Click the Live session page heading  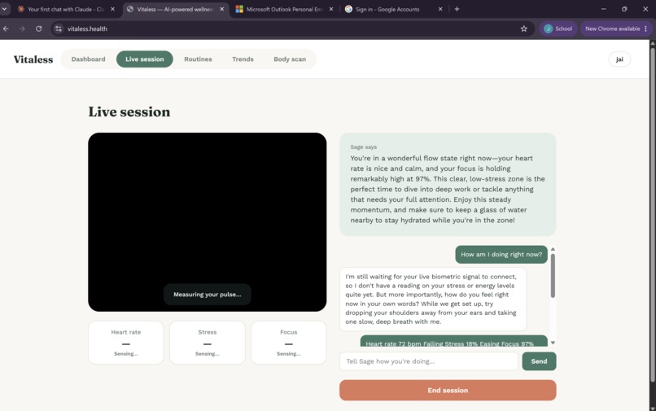(129, 111)
